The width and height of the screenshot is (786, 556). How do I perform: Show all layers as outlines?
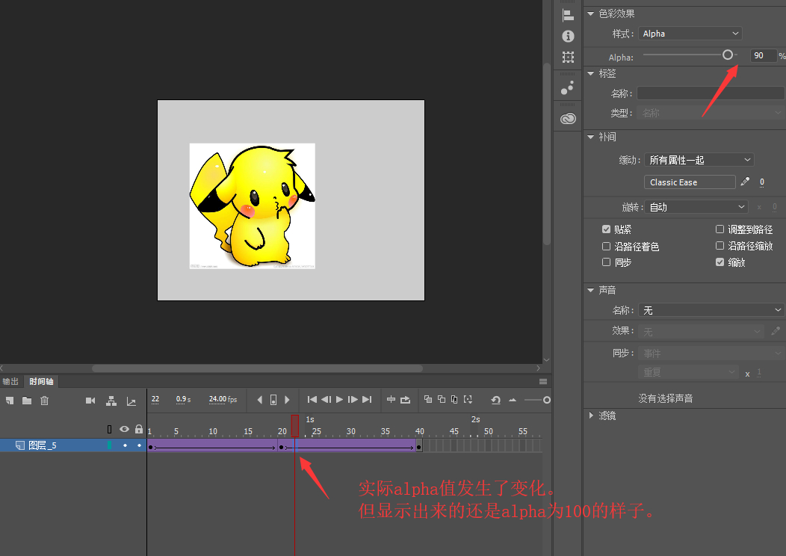109,429
